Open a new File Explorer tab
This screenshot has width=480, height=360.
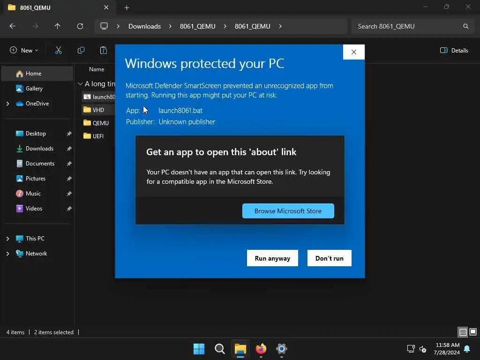tap(127, 8)
